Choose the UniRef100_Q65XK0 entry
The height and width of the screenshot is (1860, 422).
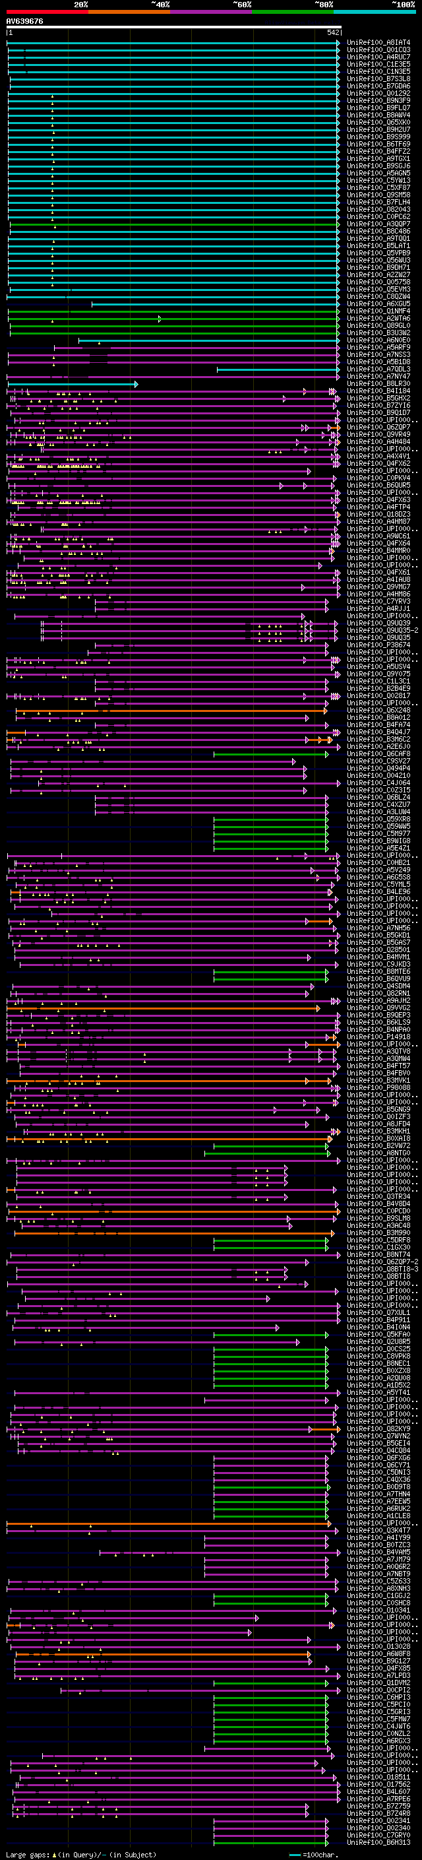(x=378, y=123)
